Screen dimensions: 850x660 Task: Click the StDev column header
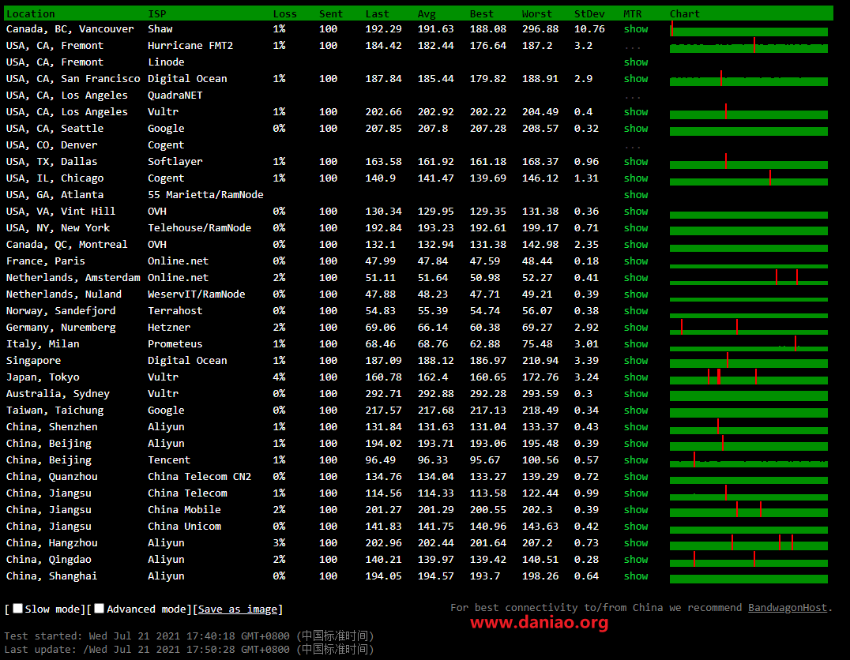coord(589,13)
